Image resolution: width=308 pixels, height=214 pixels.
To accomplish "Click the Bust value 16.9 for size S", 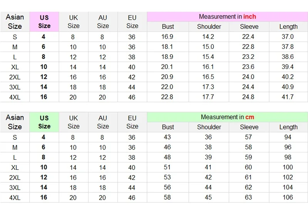I will pos(167,37).
